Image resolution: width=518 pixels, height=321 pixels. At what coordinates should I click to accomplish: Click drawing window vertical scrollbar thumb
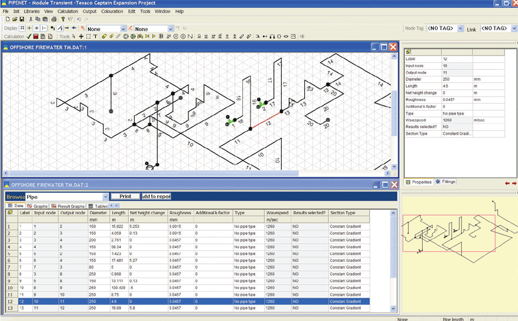click(394, 113)
